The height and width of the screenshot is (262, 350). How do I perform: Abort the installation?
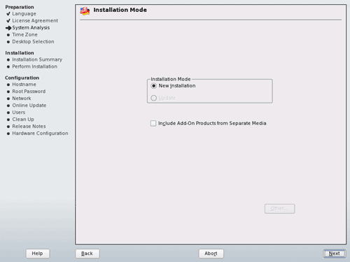211,254
